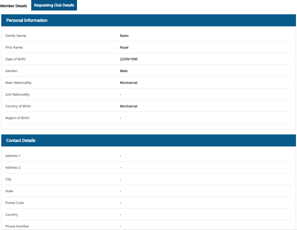Select date of birth 22/09/1990
Viewport: 297px width, 230px height.
pos(129,59)
